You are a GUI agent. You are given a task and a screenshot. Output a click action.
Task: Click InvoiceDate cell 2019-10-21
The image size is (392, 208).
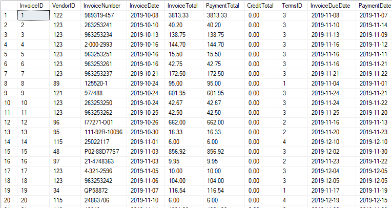(x=146, y=74)
